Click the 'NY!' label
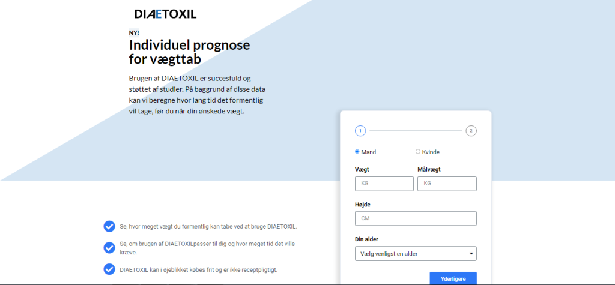The width and height of the screenshot is (615, 285). pyautogui.click(x=134, y=33)
